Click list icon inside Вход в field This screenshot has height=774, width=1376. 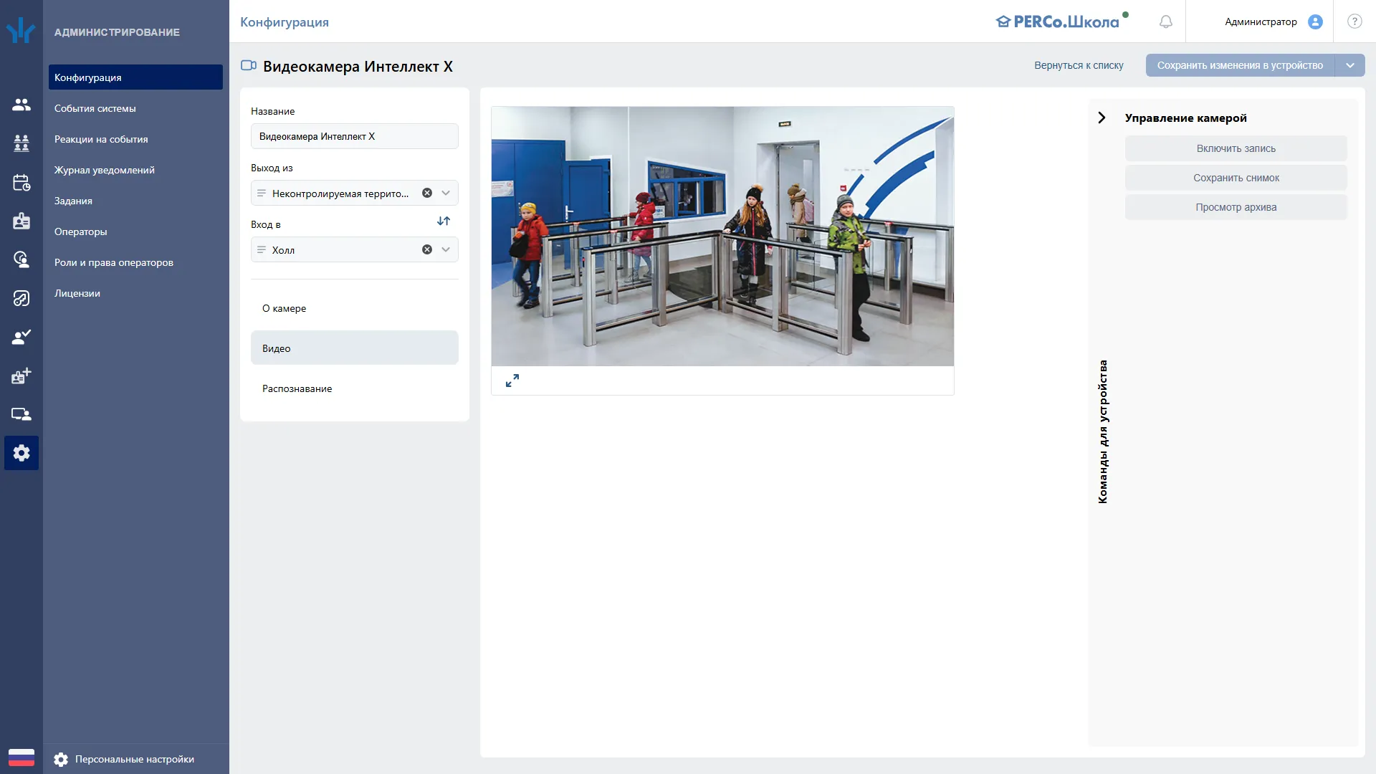262,250
